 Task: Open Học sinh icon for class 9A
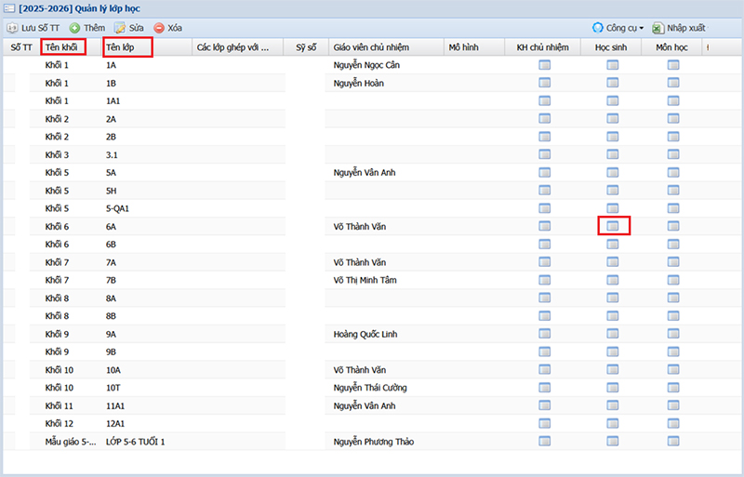coord(613,334)
